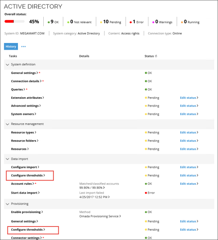
Task: Open Connection details task
Action: (x=26, y=81)
